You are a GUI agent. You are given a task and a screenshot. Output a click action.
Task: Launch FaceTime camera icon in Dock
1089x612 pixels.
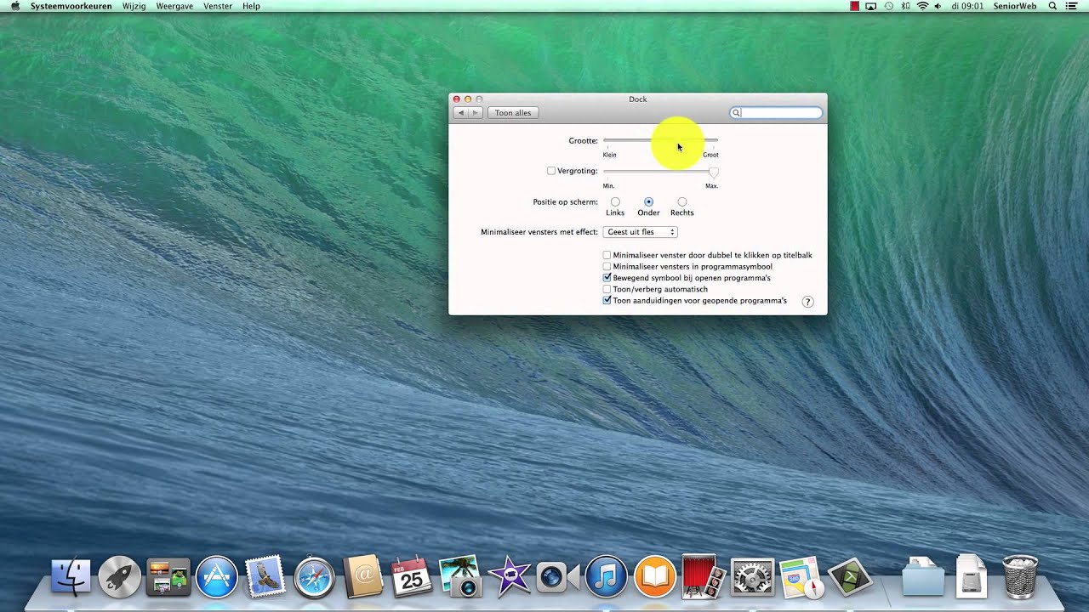[557, 578]
